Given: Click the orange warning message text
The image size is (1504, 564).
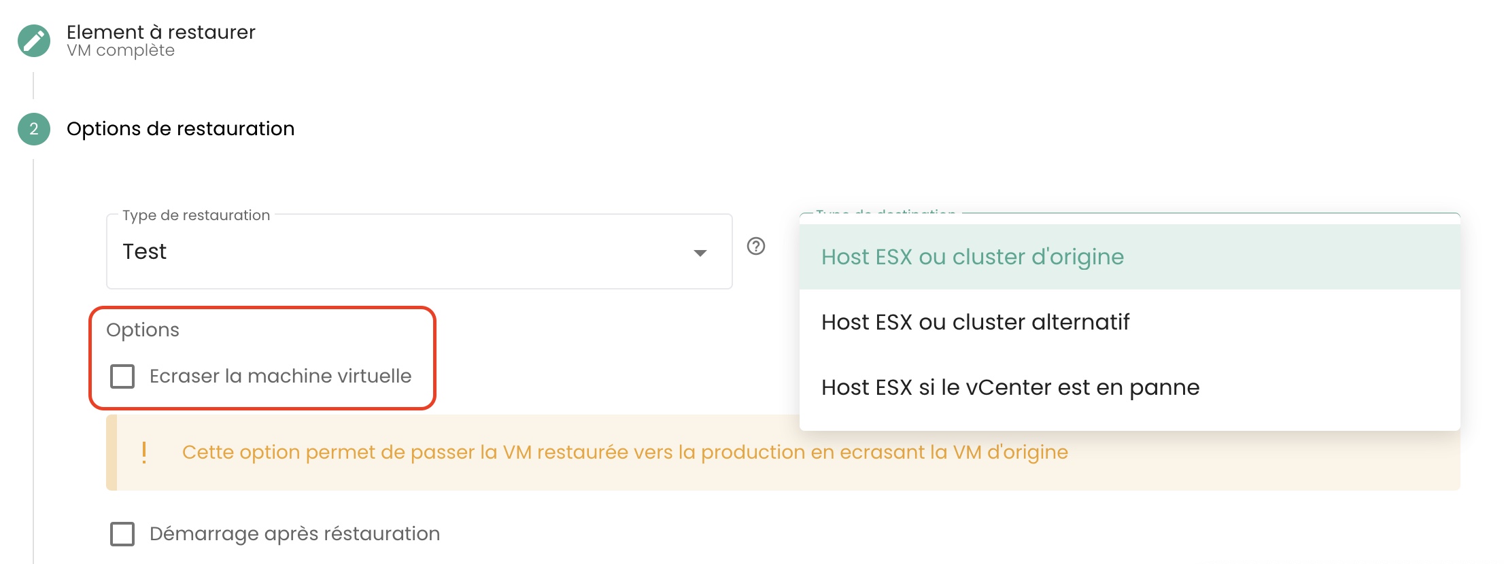Looking at the screenshot, I should click(x=625, y=453).
